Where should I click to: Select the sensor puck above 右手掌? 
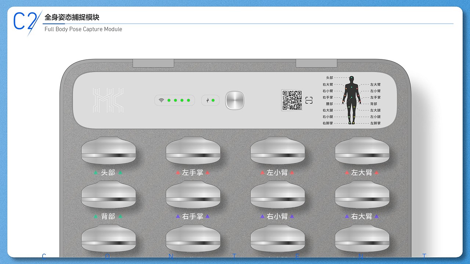pos(193,194)
